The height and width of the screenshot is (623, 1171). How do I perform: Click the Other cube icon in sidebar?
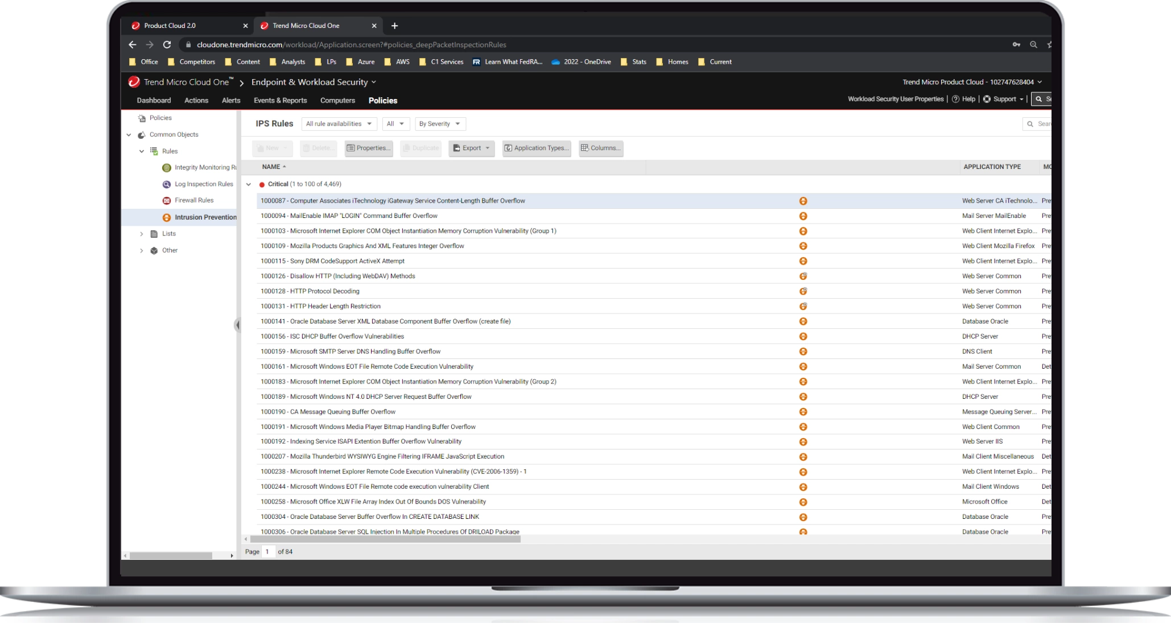(x=154, y=250)
